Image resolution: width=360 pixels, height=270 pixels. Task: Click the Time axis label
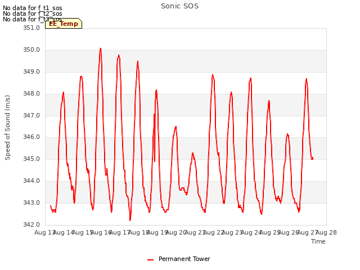tap(318, 241)
